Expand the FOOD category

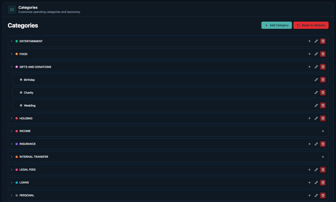[x=12, y=54]
